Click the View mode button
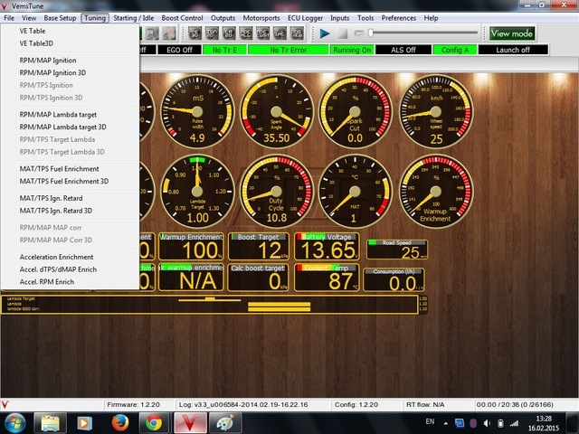The image size is (579, 434). 512,33
